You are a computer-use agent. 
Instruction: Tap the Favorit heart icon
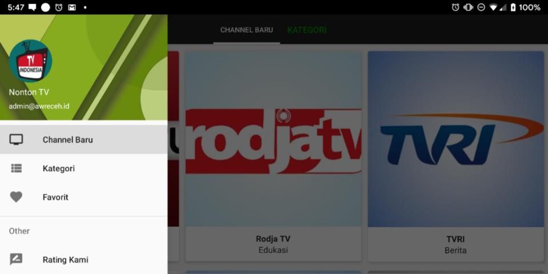pos(16,197)
